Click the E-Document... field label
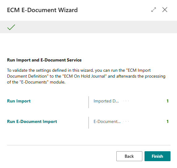 pyautogui.click(x=107, y=121)
